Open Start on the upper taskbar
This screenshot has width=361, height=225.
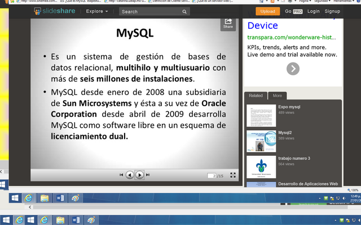coord(15,198)
